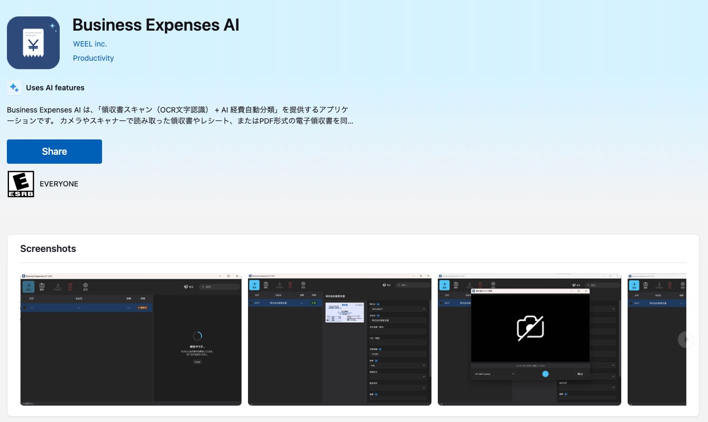This screenshot has height=422, width=708.
Task: Expand the truncated app description text
Action: (180, 115)
